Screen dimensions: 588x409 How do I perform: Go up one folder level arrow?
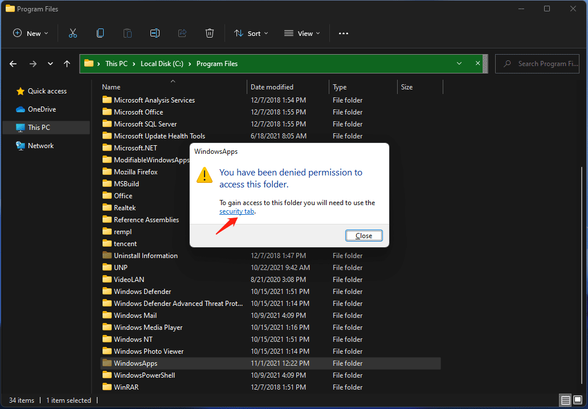point(67,64)
